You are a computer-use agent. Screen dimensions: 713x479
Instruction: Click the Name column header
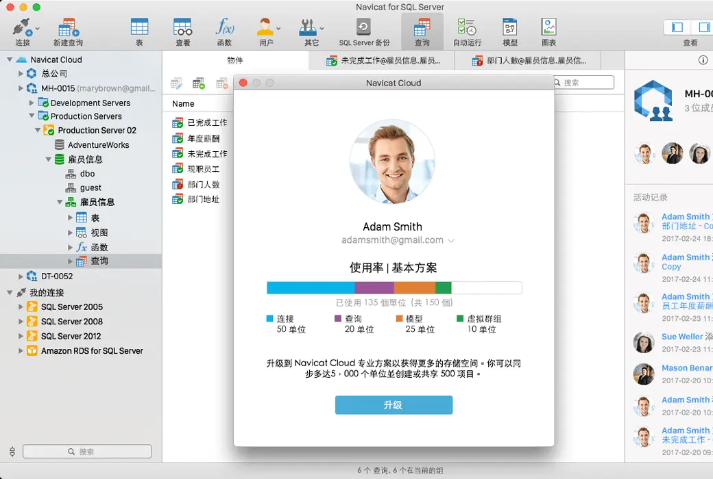click(183, 104)
